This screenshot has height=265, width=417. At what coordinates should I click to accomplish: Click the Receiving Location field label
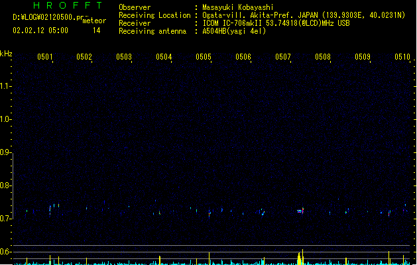pos(154,15)
